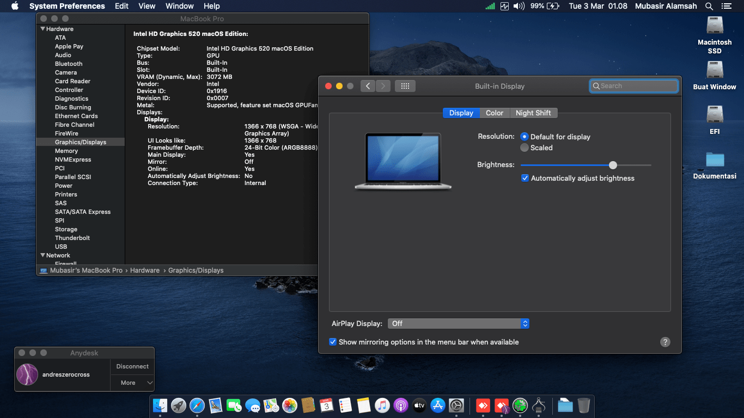744x418 pixels.
Task: Open Notes from the dock
Action: point(364,405)
